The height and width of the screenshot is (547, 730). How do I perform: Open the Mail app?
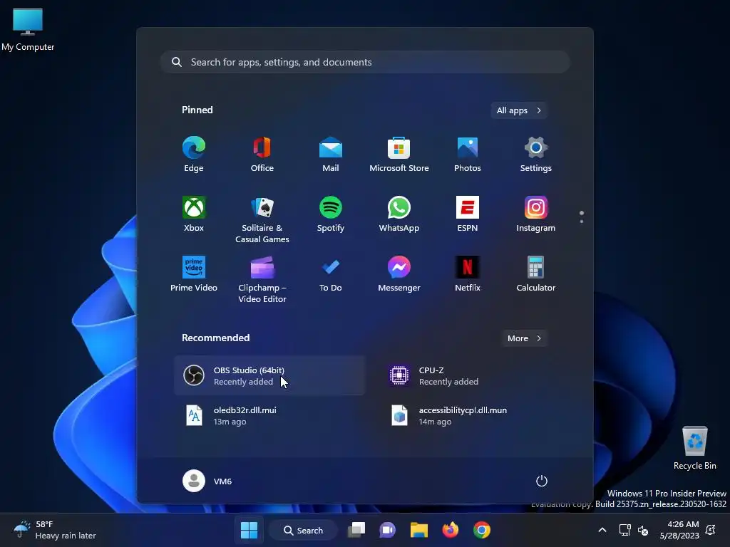tap(331, 155)
